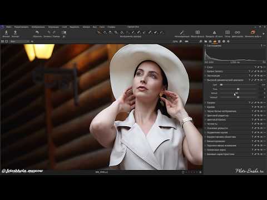
Task: Click the Пленочное зерно panel title
Action: [x=216, y=150]
